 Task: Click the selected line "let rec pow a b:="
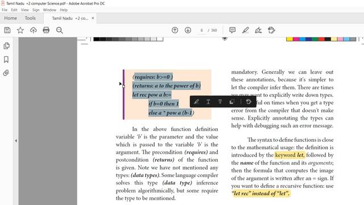coord(152,95)
